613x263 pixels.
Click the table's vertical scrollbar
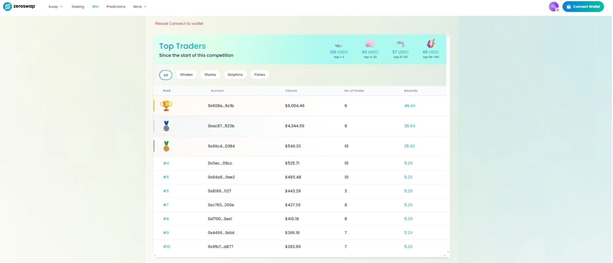pyautogui.click(x=448, y=144)
